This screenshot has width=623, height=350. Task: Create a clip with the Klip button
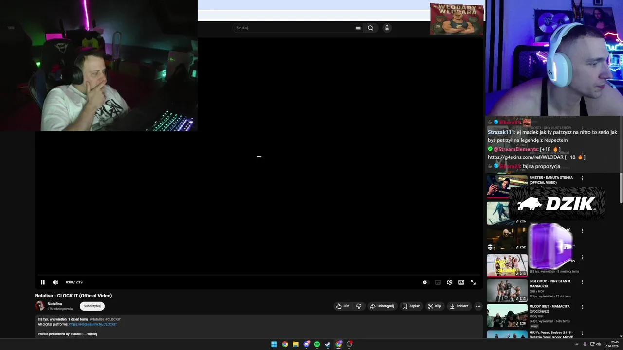(x=435, y=306)
